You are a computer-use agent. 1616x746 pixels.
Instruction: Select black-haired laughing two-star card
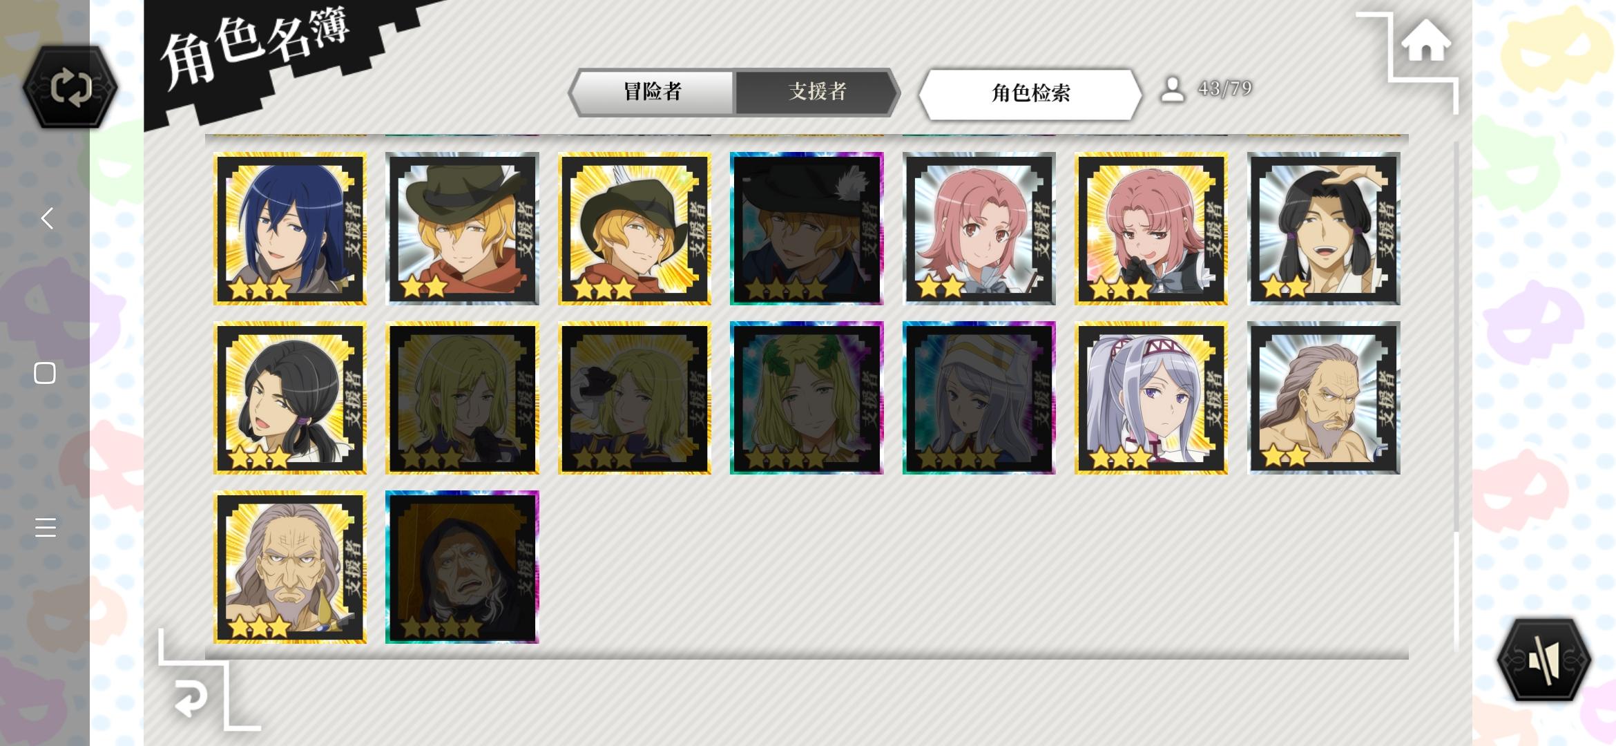1324,229
